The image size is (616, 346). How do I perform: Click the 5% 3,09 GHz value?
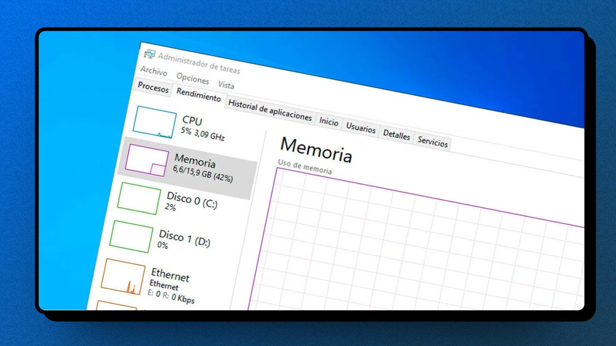203,134
